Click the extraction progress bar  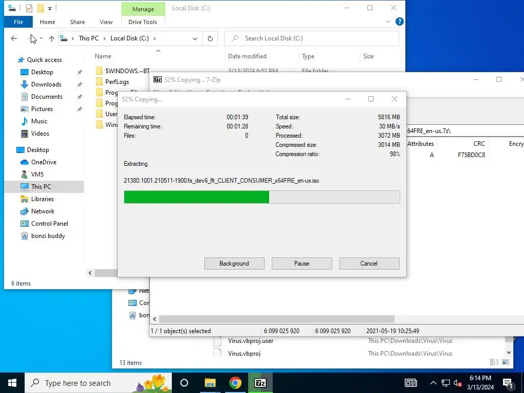pos(261,197)
